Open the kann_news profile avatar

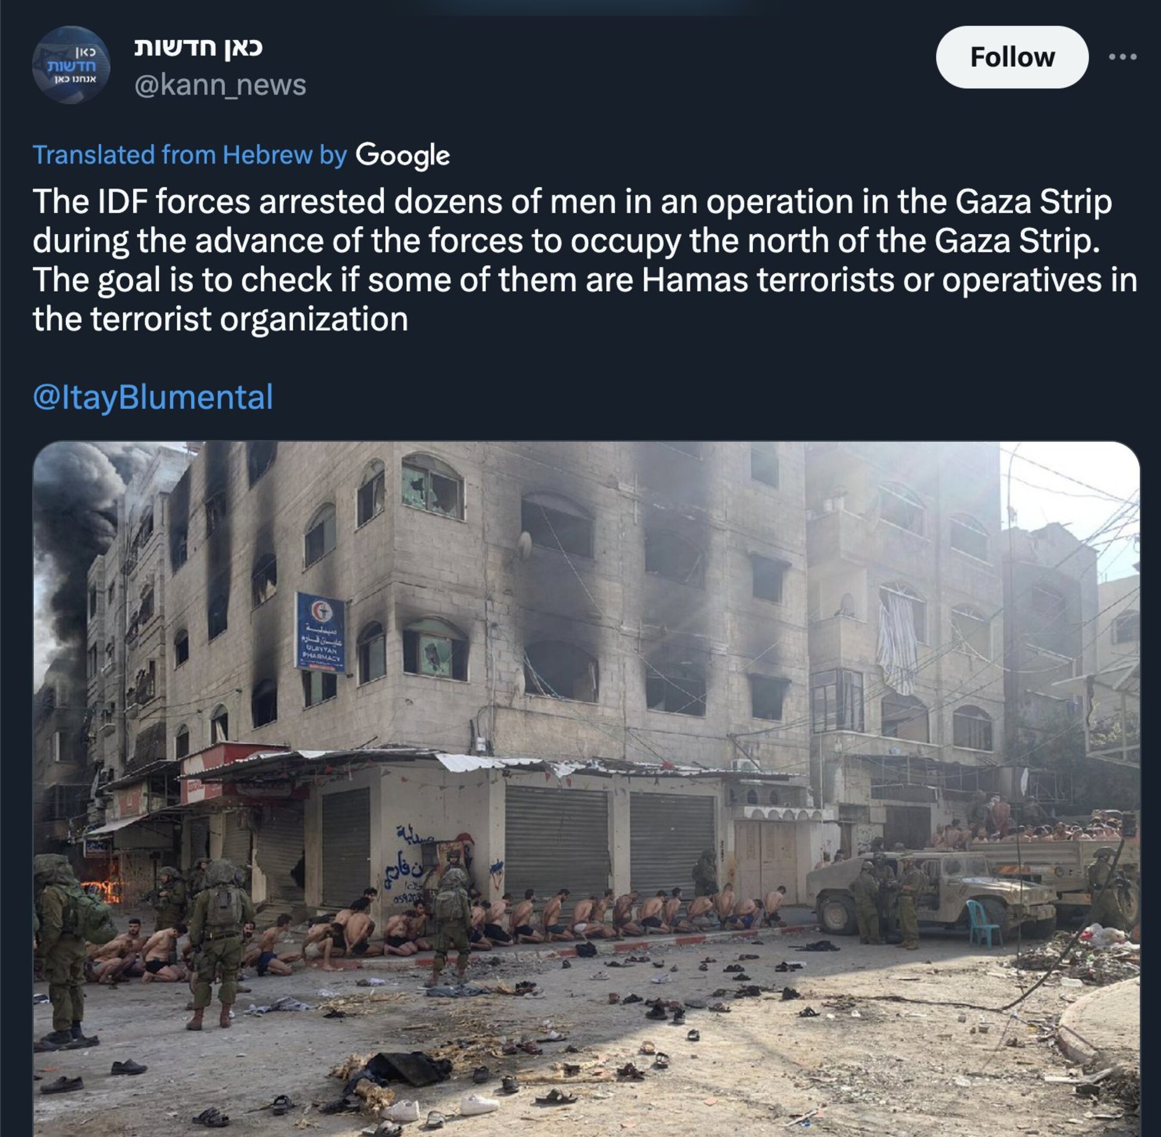pyautogui.click(x=71, y=65)
